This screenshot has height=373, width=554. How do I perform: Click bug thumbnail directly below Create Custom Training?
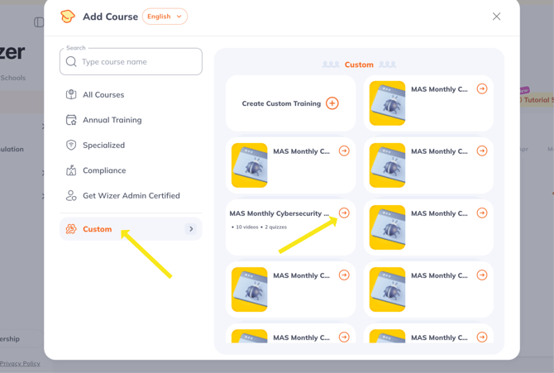pos(250,165)
